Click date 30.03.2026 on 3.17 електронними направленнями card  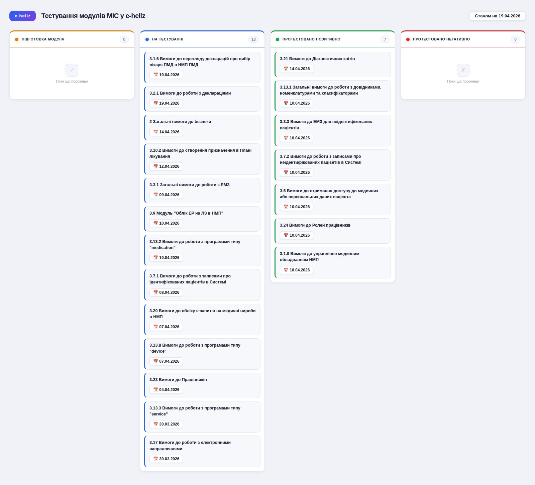tap(169, 459)
